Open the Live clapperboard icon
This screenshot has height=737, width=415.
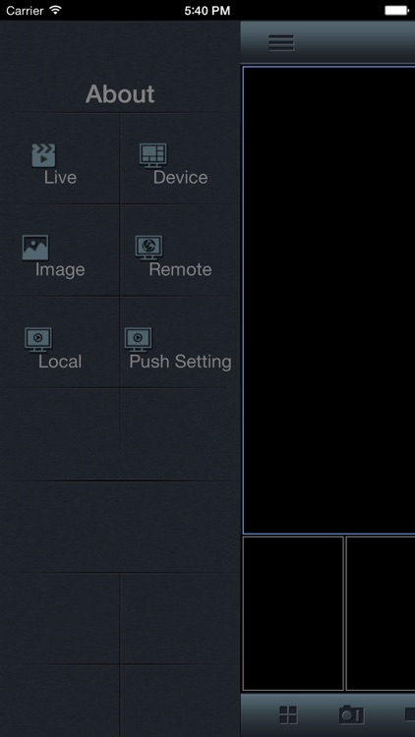click(x=43, y=155)
